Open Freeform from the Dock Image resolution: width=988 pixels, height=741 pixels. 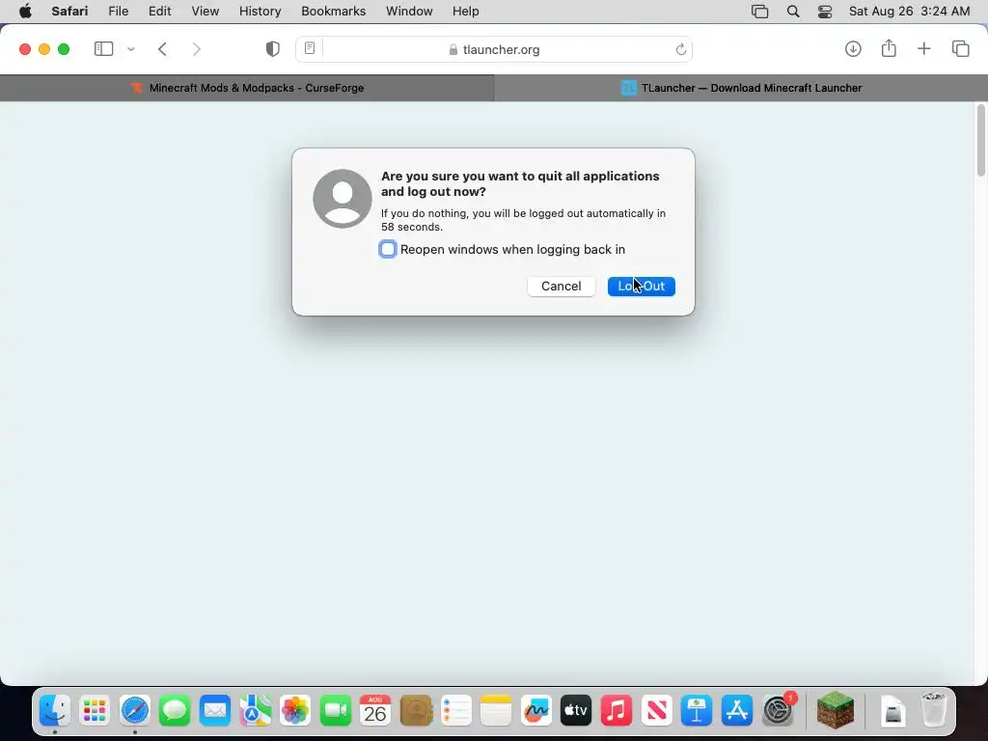pyautogui.click(x=536, y=711)
